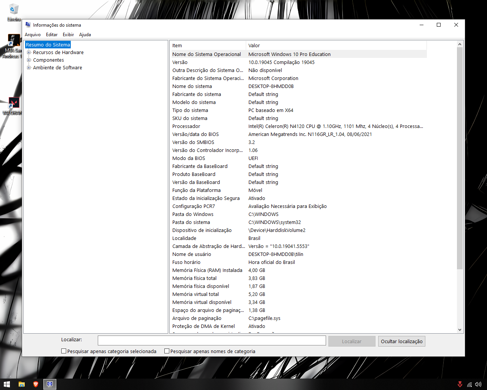Click the System Information title bar icon
The height and width of the screenshot is (390, 487).
tap(28, 25)
